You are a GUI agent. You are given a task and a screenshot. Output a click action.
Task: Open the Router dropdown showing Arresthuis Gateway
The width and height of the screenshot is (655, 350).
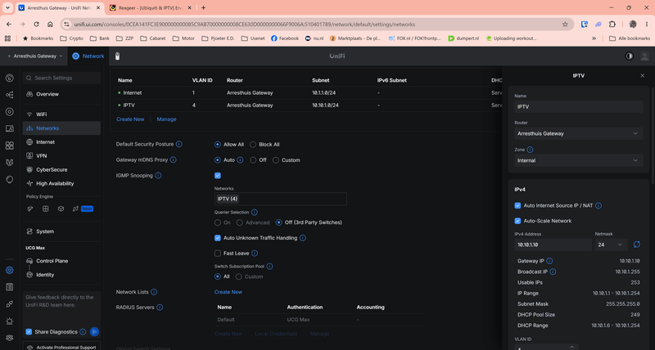coord(579,133)
